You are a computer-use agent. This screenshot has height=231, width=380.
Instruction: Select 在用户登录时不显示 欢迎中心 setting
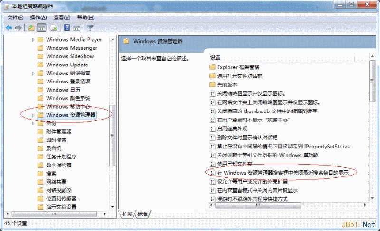click(x=253, y=120)
